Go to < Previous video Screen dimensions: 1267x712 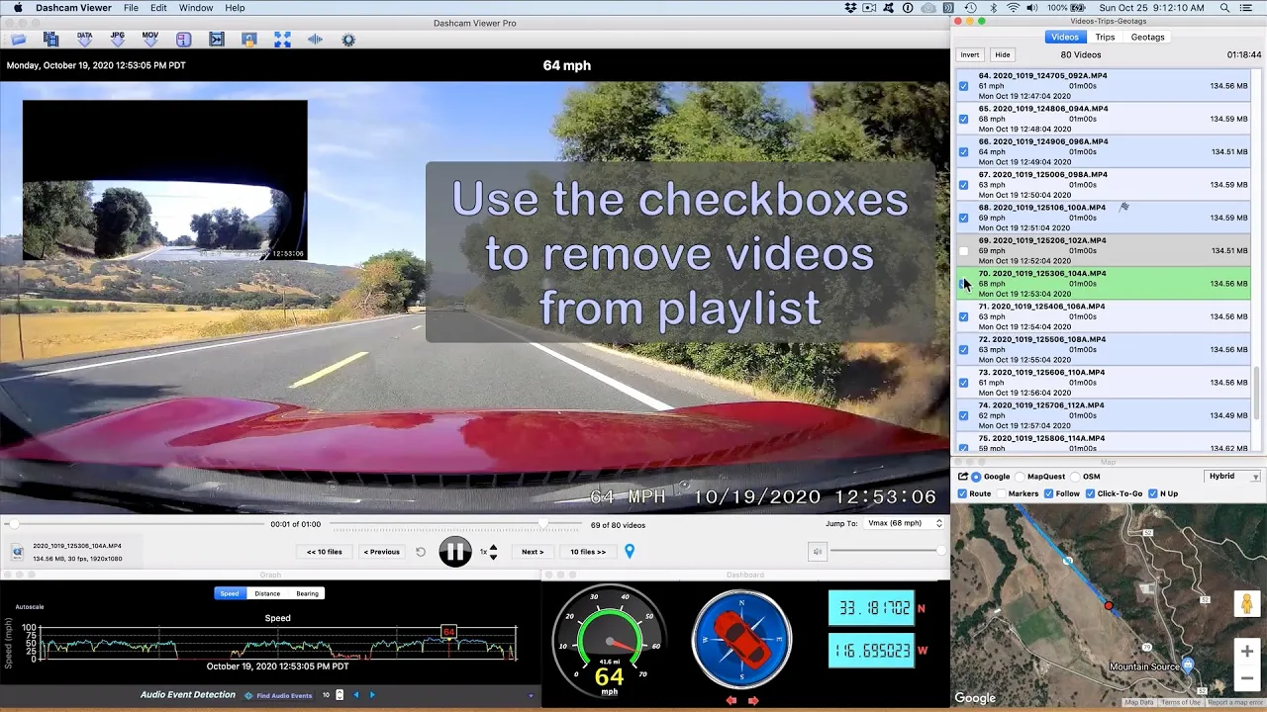[382, 552]
